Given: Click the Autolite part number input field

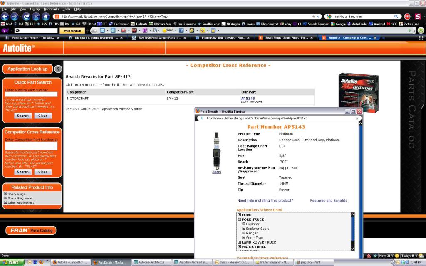Looking at the screenshot, I should [x=31, y=94].
